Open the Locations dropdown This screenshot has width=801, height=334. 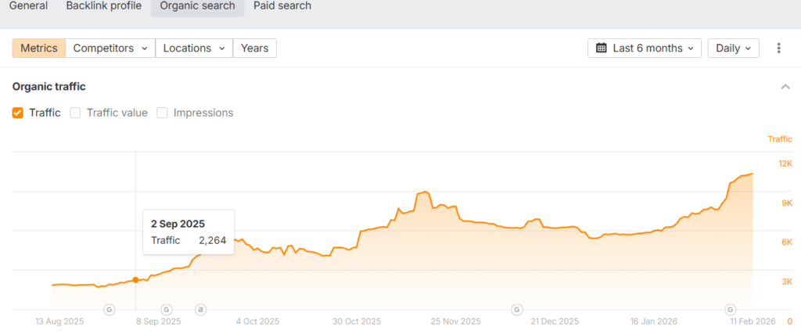[x=194, y=48]
